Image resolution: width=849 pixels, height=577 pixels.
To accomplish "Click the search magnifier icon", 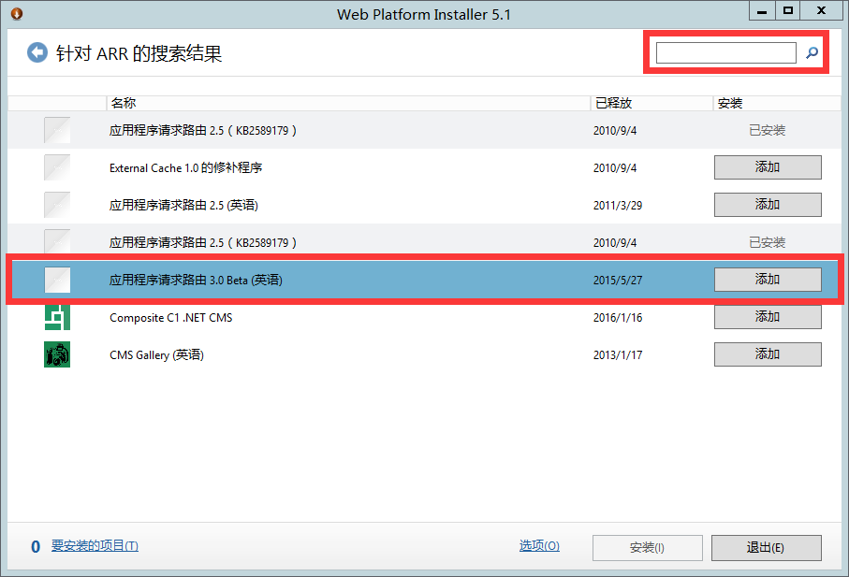I will (812, 53).
